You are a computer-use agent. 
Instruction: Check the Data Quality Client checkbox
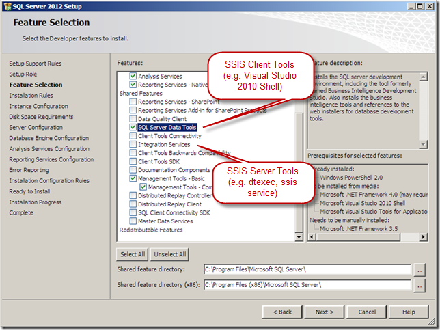pos(133,119)
